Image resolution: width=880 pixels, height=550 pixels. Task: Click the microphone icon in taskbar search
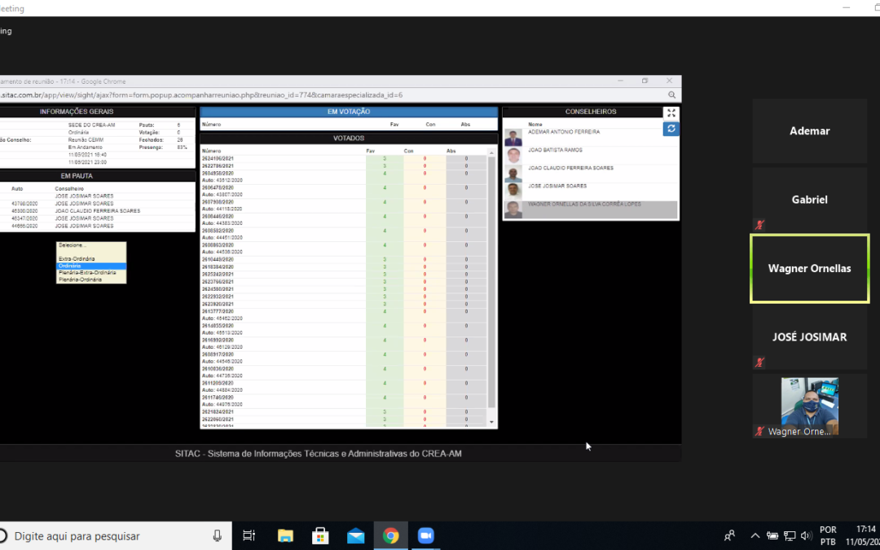pyautogui.click(x=218, y=536)
